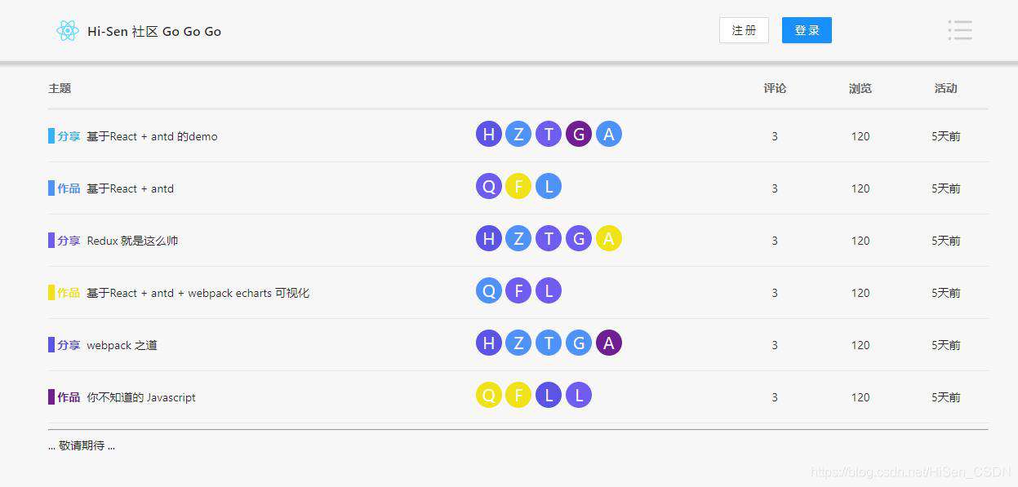The image size is (1018, 487).
Task: Click the 注册 register button
Action: [744, 30]
